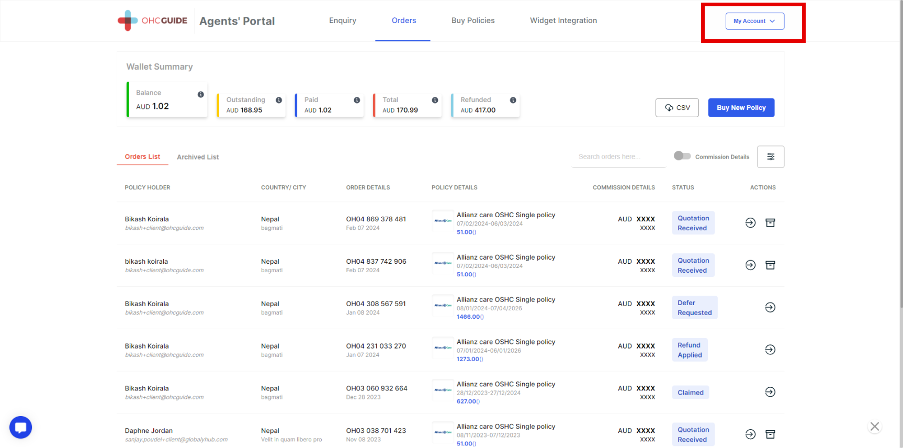This screenshot has height=448, width=903.
Task: Click the info icon on Balance card
Action: click(x=200, y=94)
